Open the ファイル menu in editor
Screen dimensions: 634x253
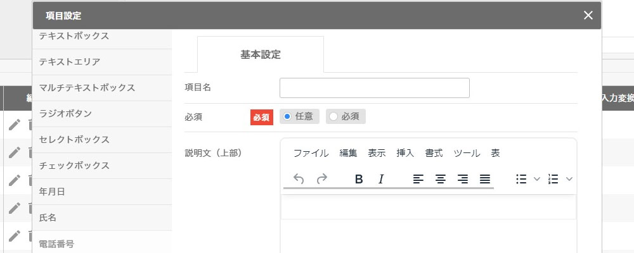[311, 153]
